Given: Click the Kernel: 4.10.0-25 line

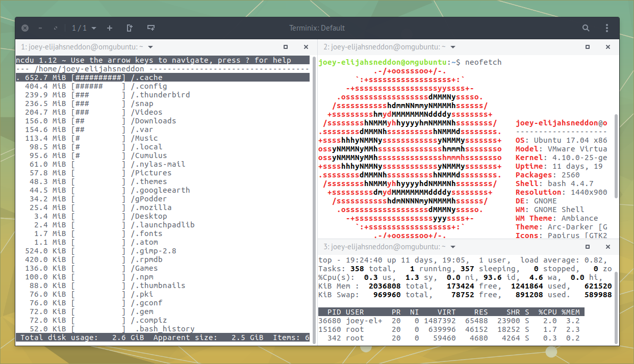Looking at the screenshot, I should pos(562,158).
